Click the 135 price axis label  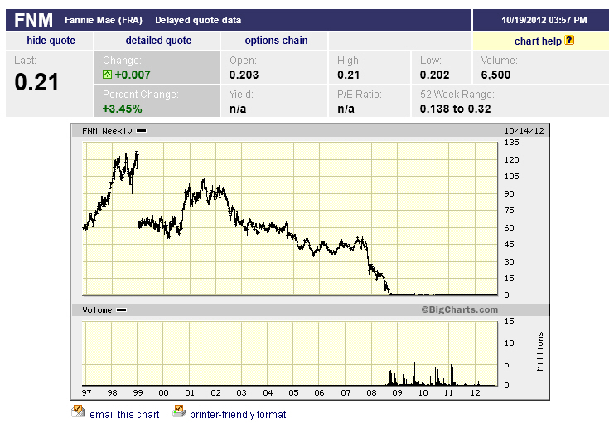coord(511,143)
